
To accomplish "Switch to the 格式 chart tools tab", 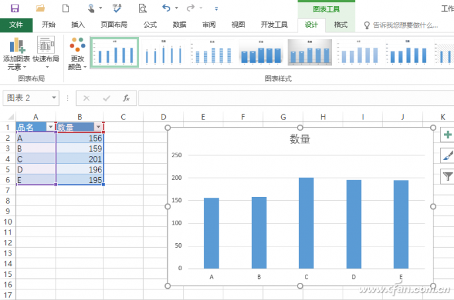I will coord(341,25).
